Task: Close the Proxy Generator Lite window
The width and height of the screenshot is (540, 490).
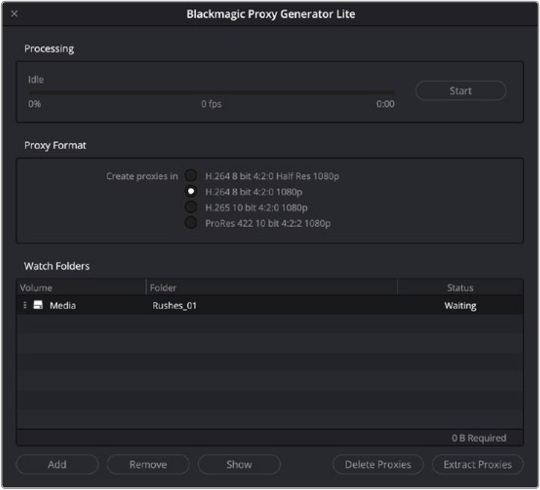Action: 14,14
